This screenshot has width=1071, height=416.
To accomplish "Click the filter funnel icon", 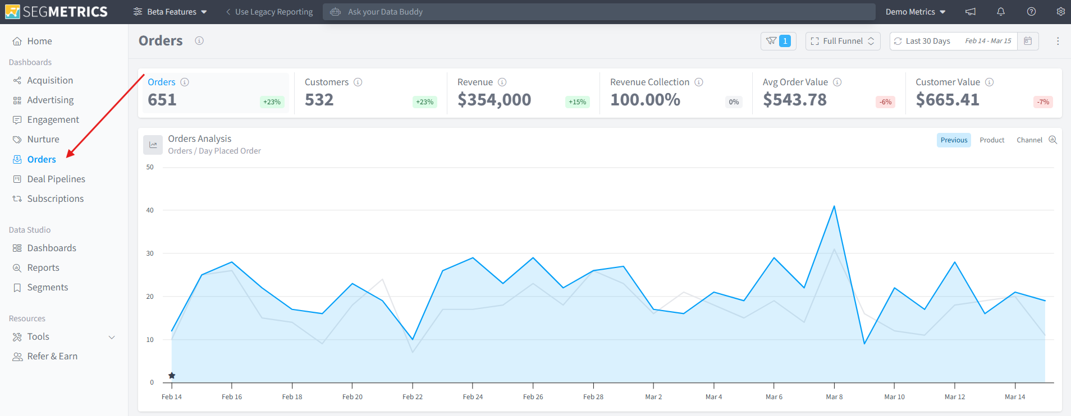I will [771, 41].
